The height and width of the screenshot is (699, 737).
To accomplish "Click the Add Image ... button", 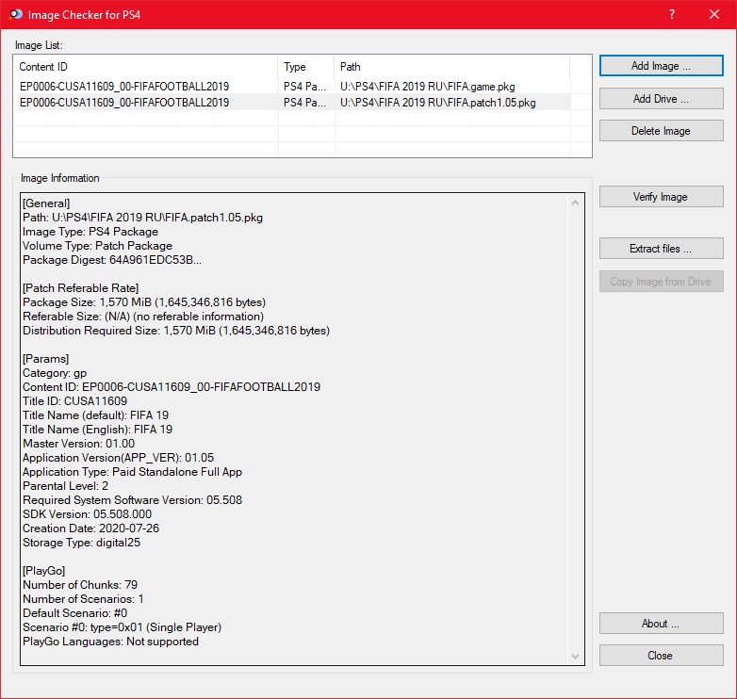I will click(x=661, y=66).
